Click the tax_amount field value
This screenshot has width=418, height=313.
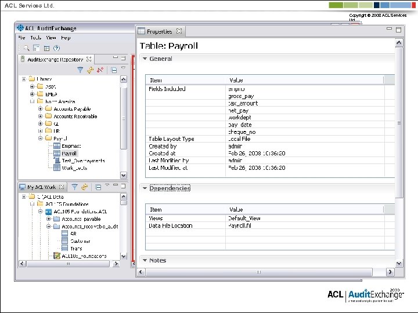point(243,103)
